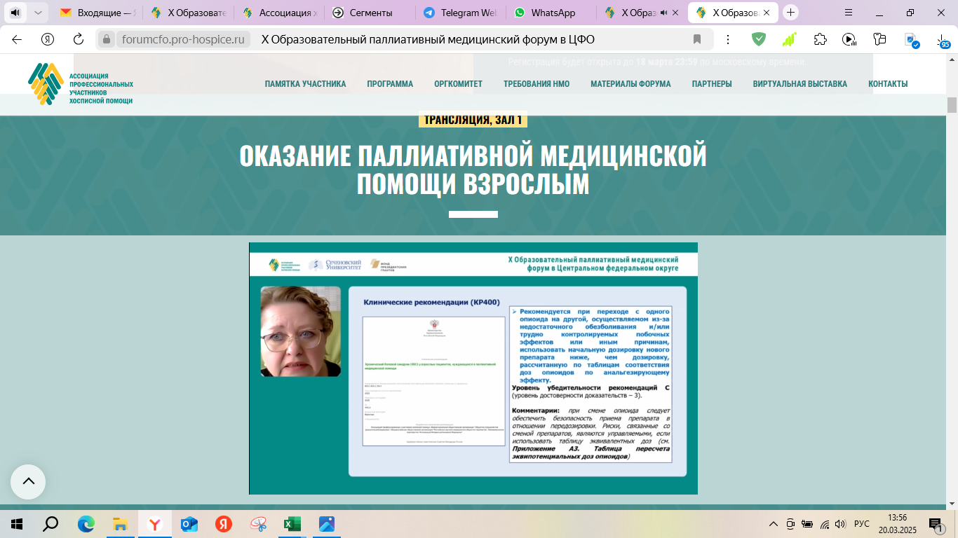The width and height of the screenshot is (958, 538).
Task: Open the browser extensions puzzle icon
Action: pos(820,39)
